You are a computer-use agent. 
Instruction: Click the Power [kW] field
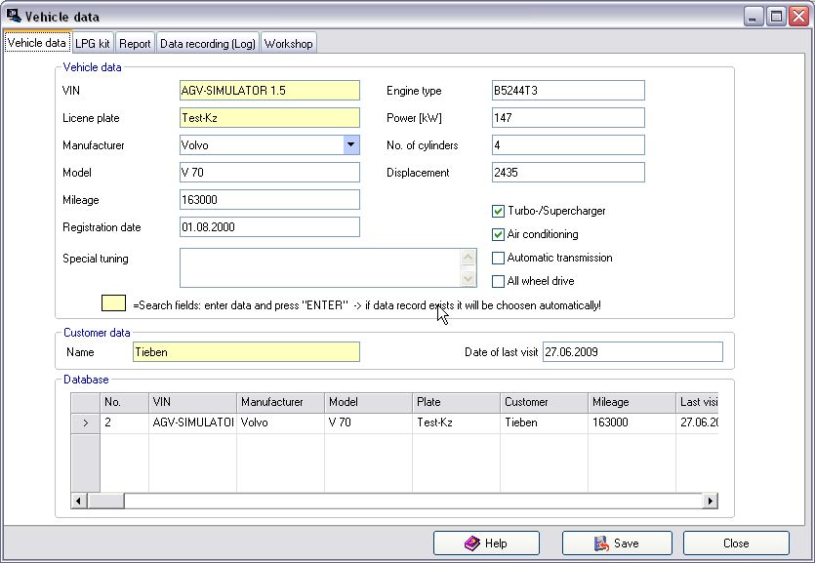[568, 118]
